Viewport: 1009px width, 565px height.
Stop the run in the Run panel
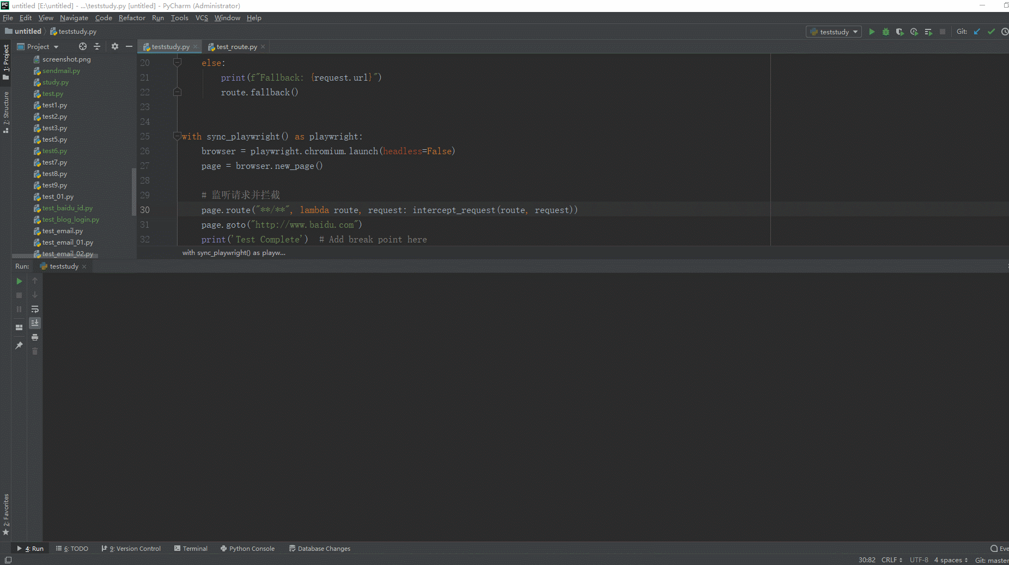click(x=19, y=295)
